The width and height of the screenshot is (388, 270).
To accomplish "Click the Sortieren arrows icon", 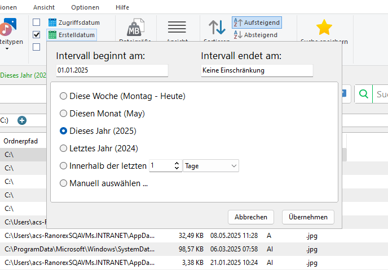I will point(217,27).
